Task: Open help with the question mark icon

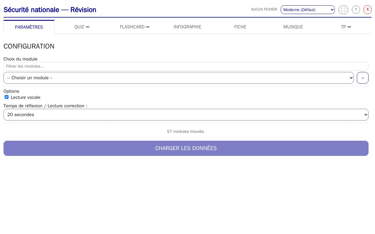Action: [356, 10]
